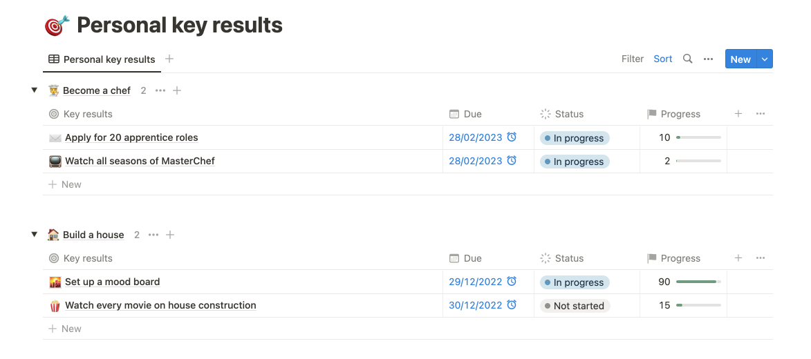Open Watch all seasons of MasterChef page
The width and height of the screenshot is (811, 359).
[140, 161]
